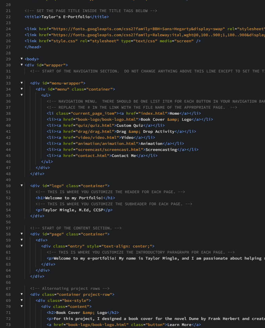
Task: Click the "menu-wrapper" id value
Action: [66, 83]
